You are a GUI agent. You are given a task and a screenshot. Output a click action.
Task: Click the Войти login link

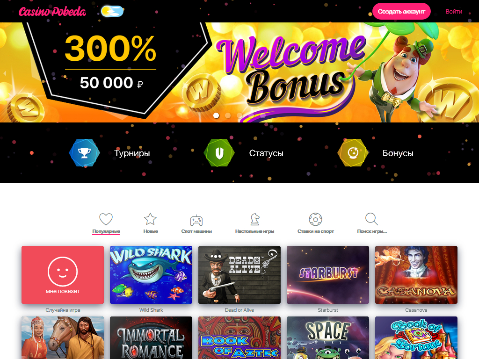(x=454, y=12)
